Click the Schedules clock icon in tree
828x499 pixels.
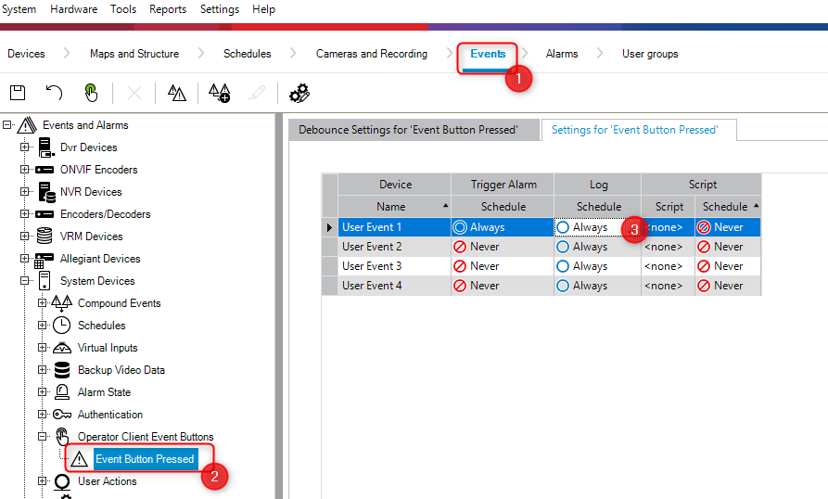(62, 326)
